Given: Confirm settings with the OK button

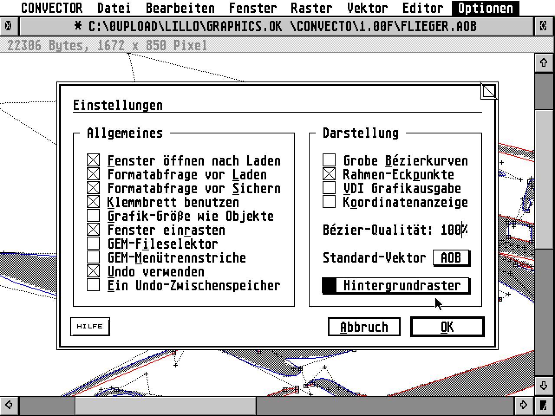Looking at the screenshot, I should tap(446, 327).
